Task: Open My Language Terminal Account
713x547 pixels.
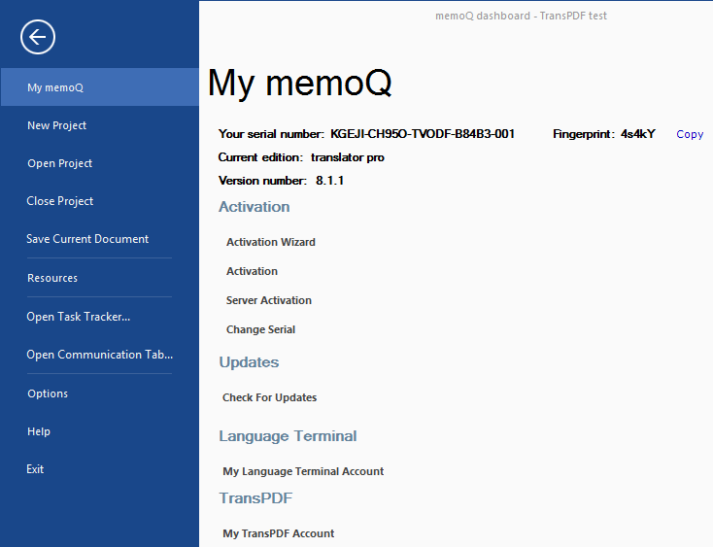Action: [303, 471]
